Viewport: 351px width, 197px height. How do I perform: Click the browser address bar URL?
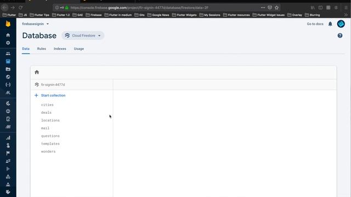139,8
